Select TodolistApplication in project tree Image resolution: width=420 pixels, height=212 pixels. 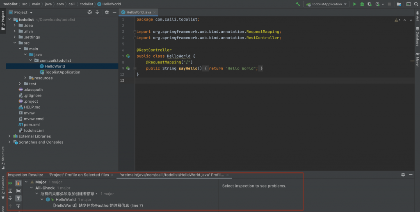coord(62,72)
